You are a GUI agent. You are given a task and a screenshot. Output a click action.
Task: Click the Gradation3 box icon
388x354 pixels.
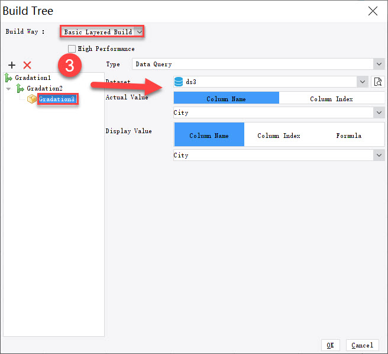(32, 99)
